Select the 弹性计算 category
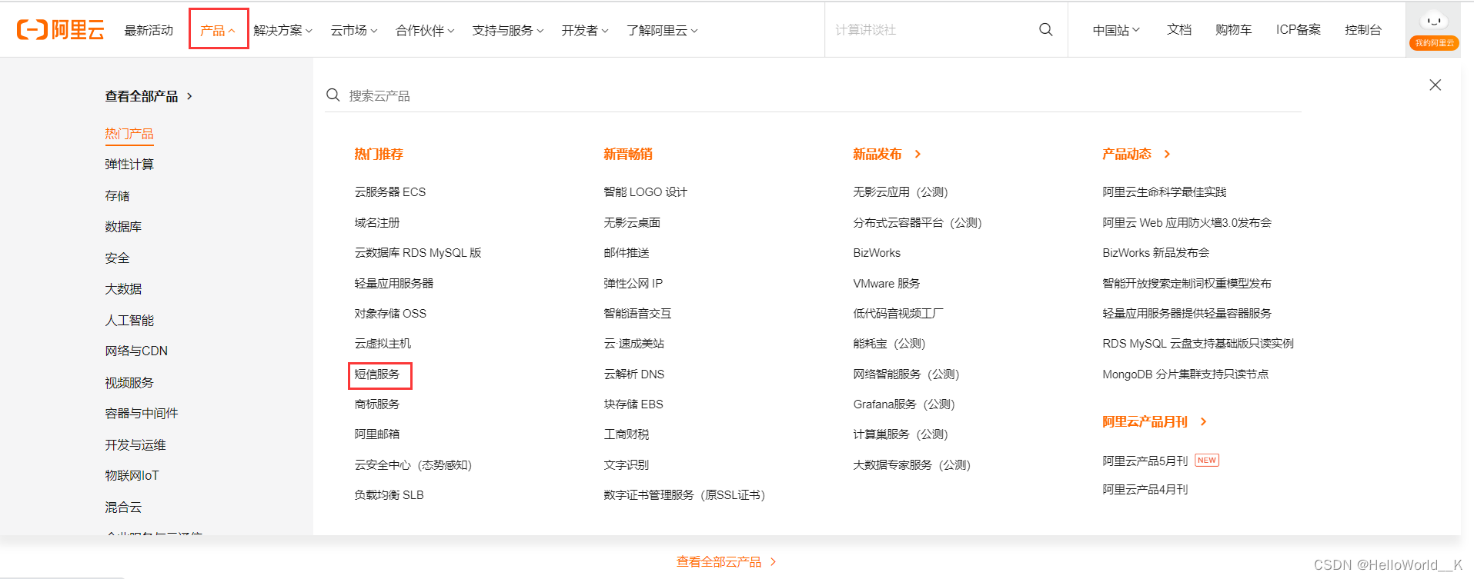 tap(129, 165)
